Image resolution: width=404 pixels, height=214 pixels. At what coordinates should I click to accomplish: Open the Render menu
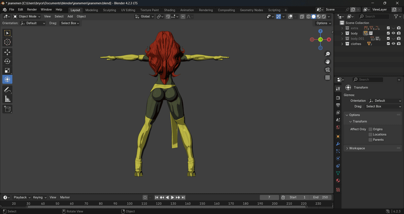[x=32, y=10]
